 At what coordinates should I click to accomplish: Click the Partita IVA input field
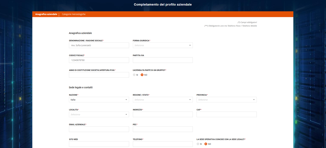pos(163,60)
